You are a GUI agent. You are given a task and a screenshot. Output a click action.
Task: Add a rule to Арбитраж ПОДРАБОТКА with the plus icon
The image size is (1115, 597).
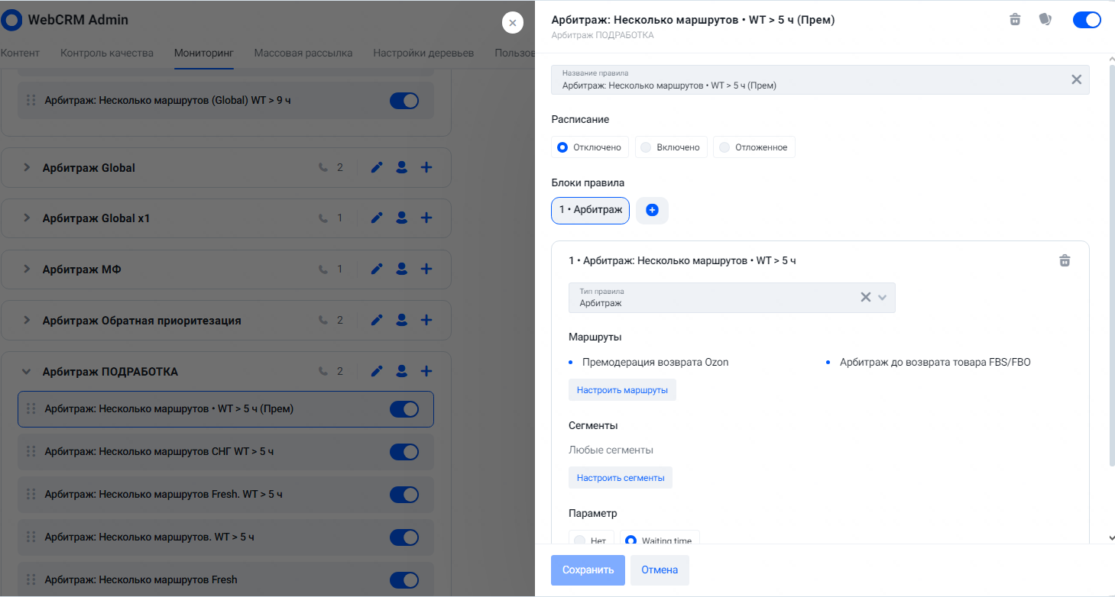pos(426,371)
